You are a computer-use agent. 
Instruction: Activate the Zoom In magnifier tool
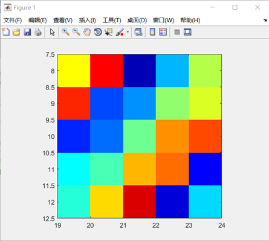click(65, 32)
